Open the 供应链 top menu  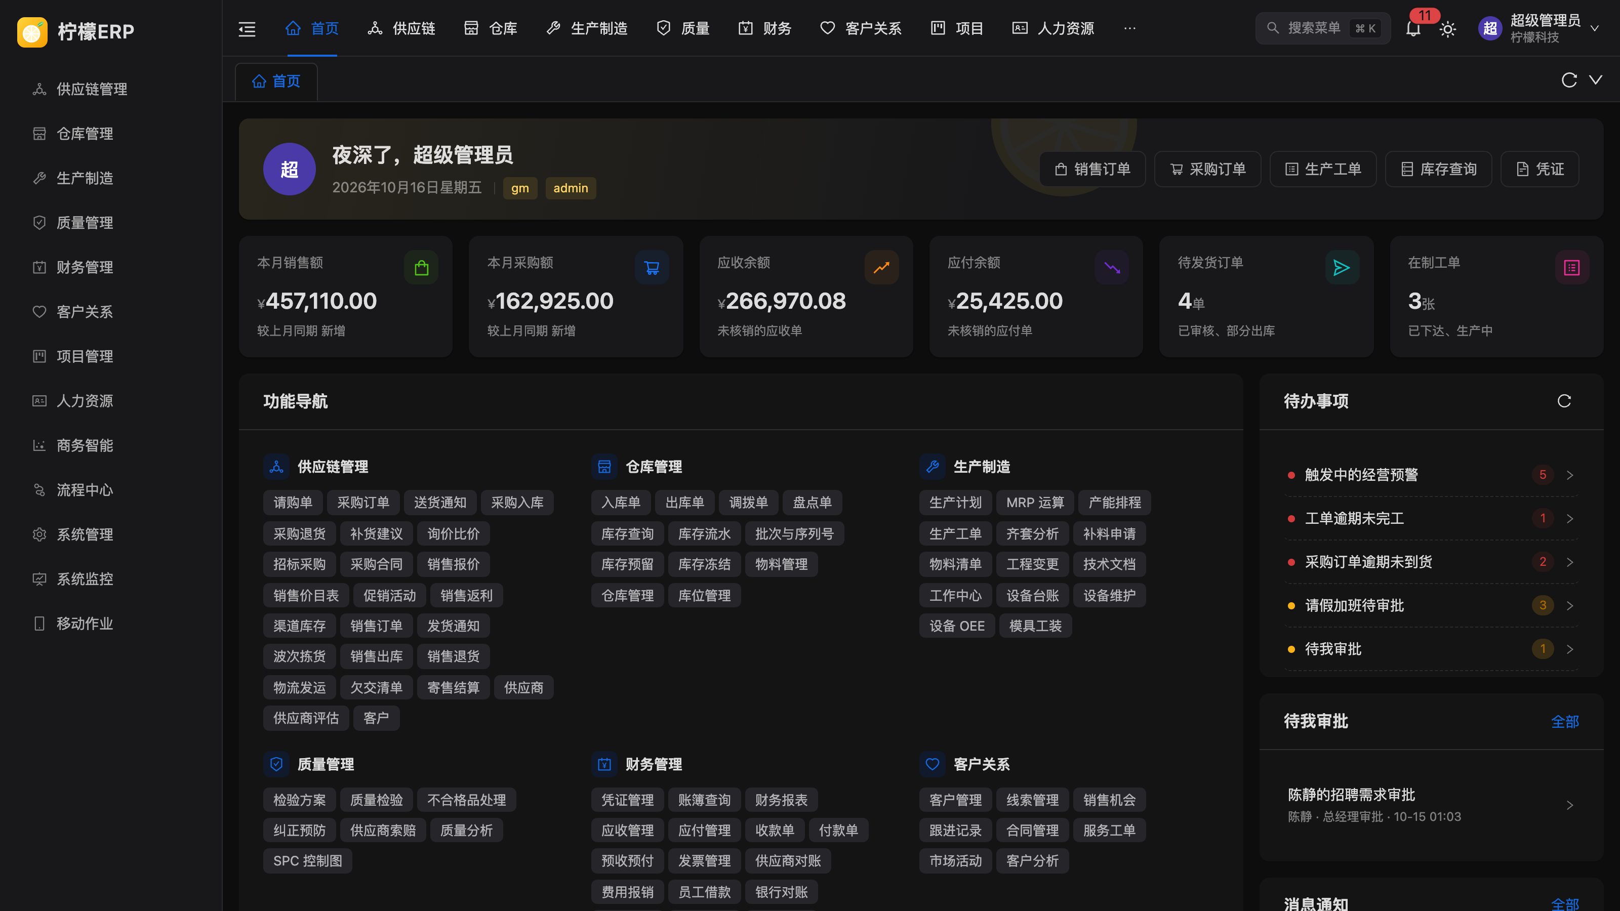401,29
